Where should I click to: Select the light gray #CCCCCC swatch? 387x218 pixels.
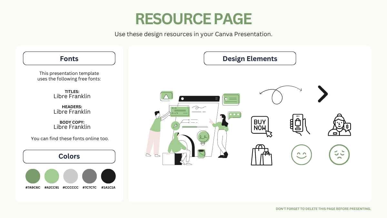click(x=71, y=176)
